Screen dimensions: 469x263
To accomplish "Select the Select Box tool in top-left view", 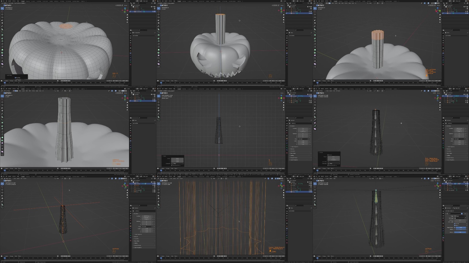I will [2, 8].
